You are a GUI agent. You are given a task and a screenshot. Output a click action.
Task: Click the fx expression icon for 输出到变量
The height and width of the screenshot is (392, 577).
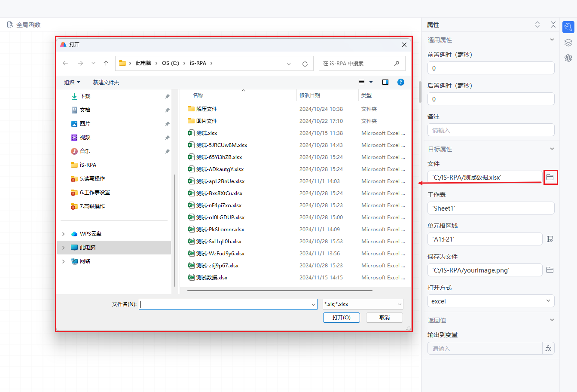(548, 348)
